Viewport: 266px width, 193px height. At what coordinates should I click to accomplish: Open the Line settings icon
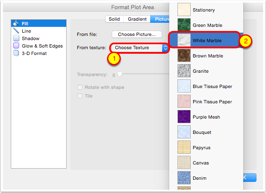coord(16,31)
